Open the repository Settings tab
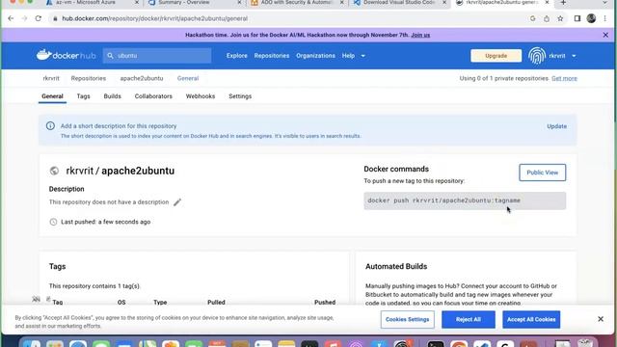 [240, 96]
